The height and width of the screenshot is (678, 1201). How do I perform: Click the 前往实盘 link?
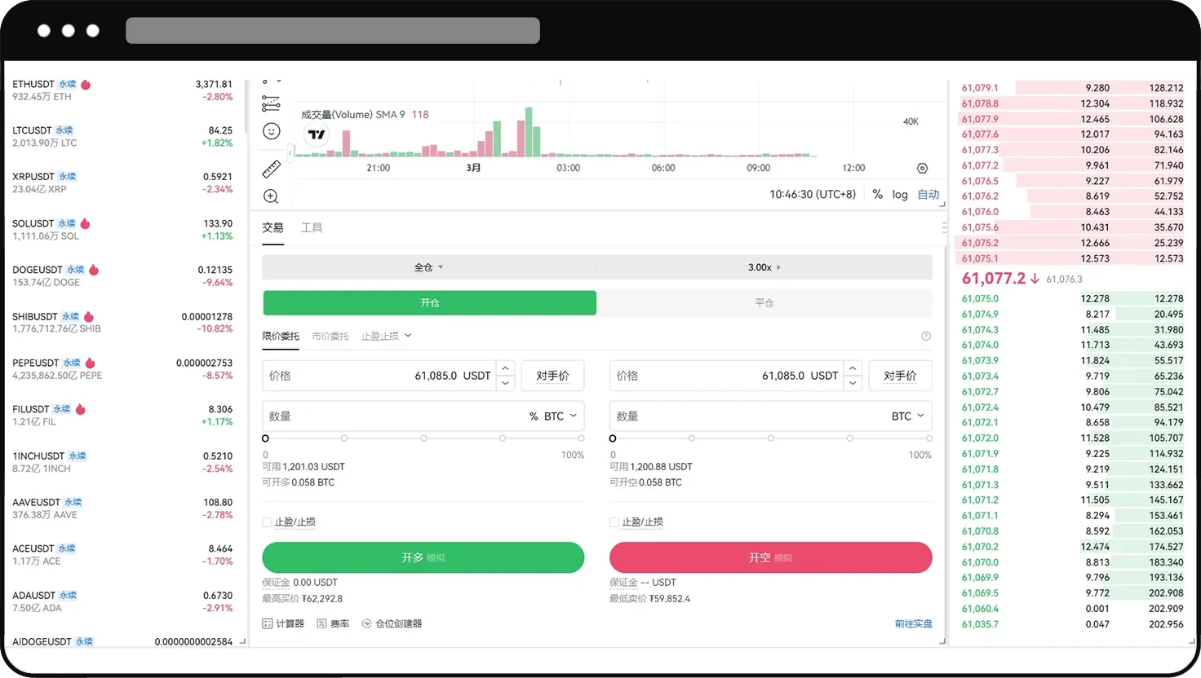tap(913, 623)
